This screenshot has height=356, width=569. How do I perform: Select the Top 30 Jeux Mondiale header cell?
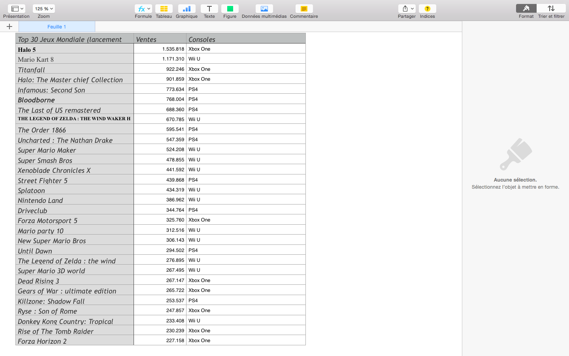click(x=75, y=38)
